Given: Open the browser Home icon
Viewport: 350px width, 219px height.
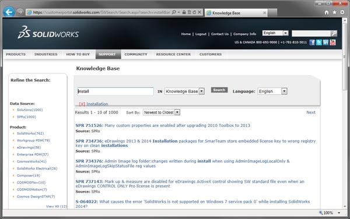Looking at the screenshot, I should pyautogui.click(x=327, y=12).
